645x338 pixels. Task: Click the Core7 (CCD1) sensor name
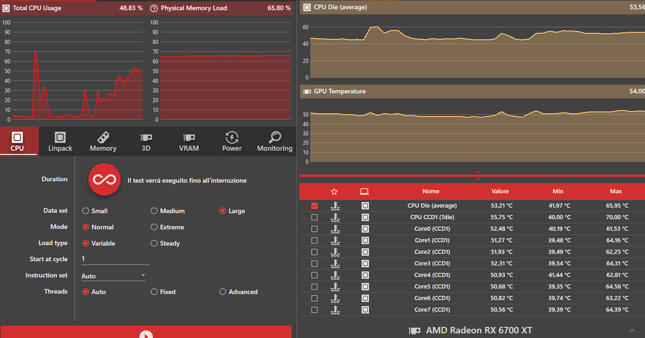point(432,310)
